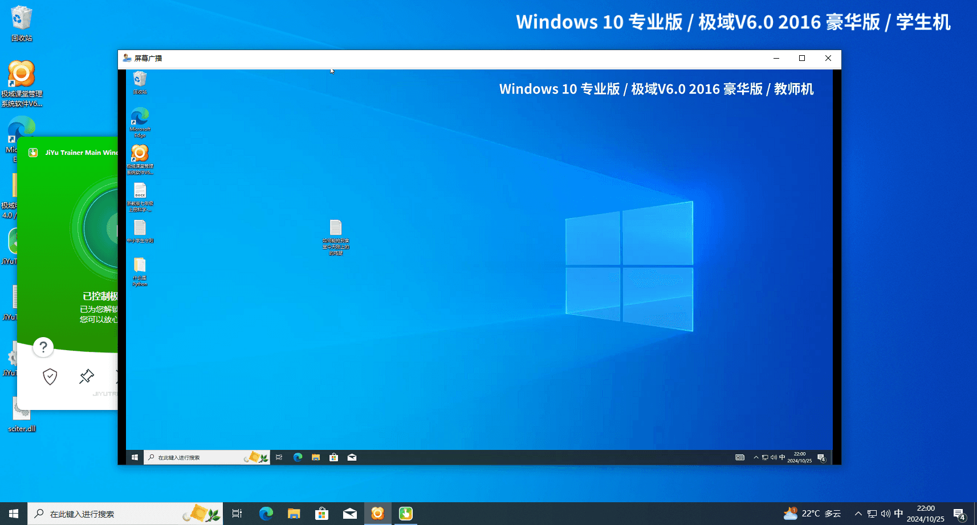Select Microsoft Edge shortcut inside the broadcast view

(x=140, y=122)
